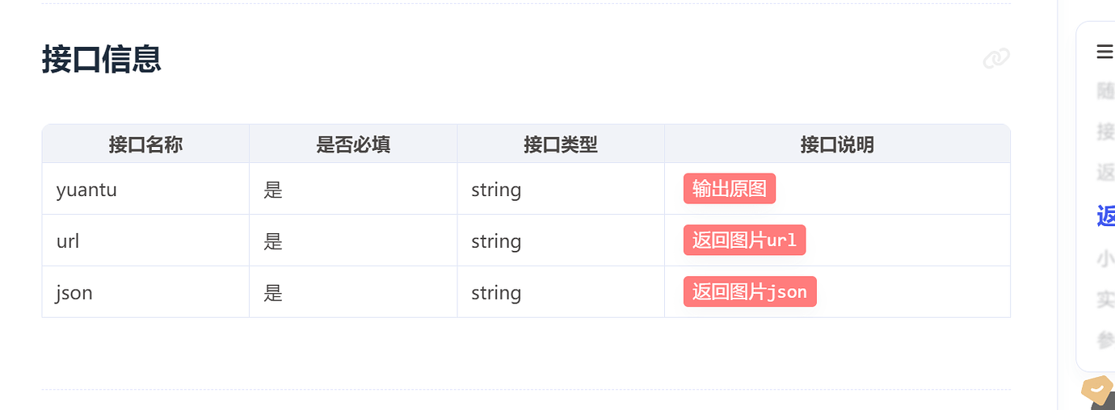Click the 返回图片json red tag
This screenshot has height=410, width=1115.
750,292
